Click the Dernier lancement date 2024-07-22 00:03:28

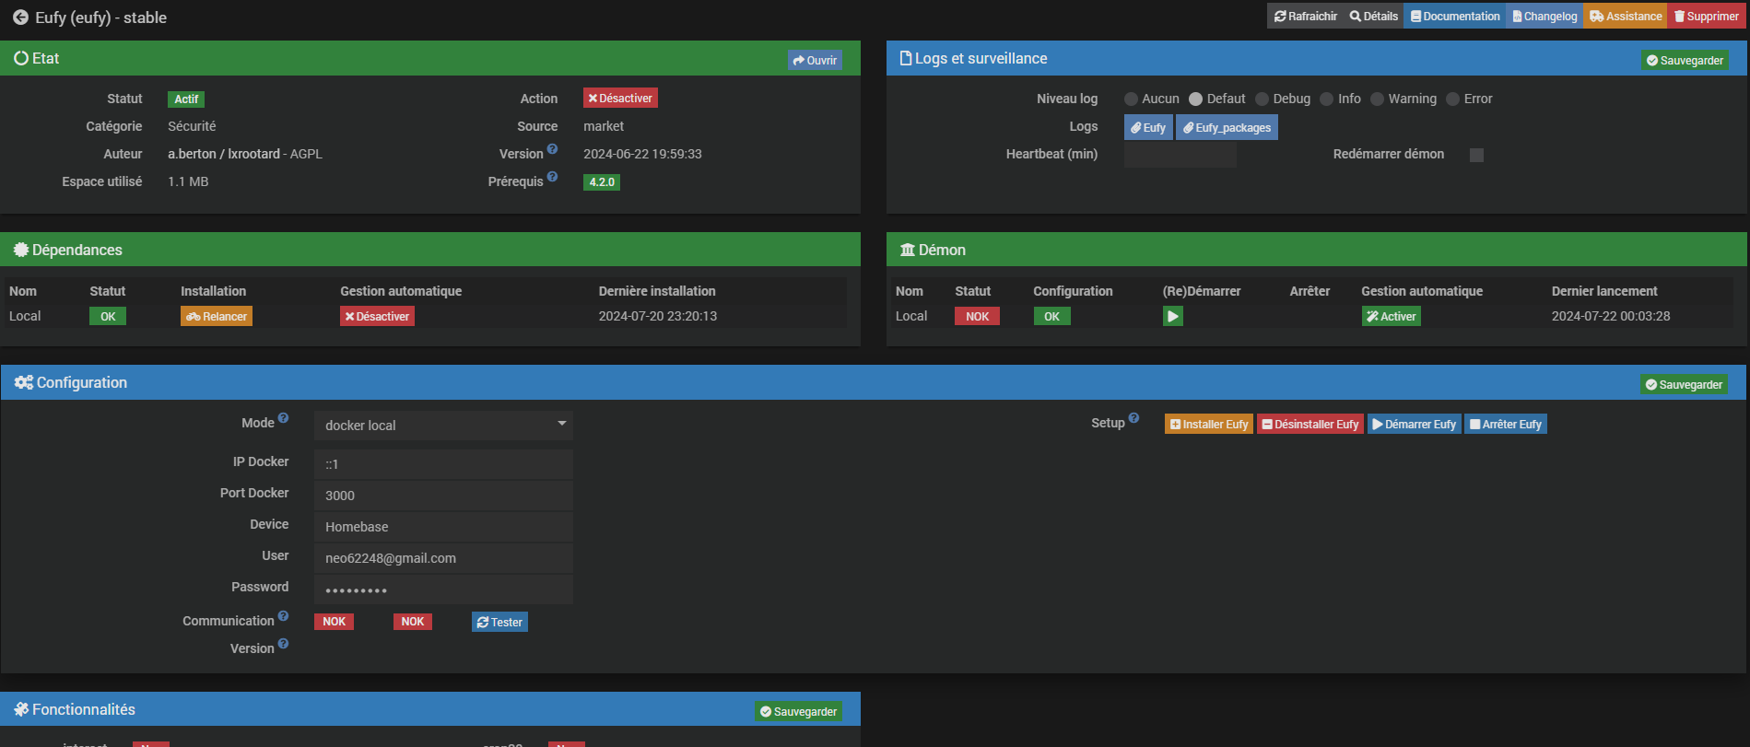coord(1611,316)
